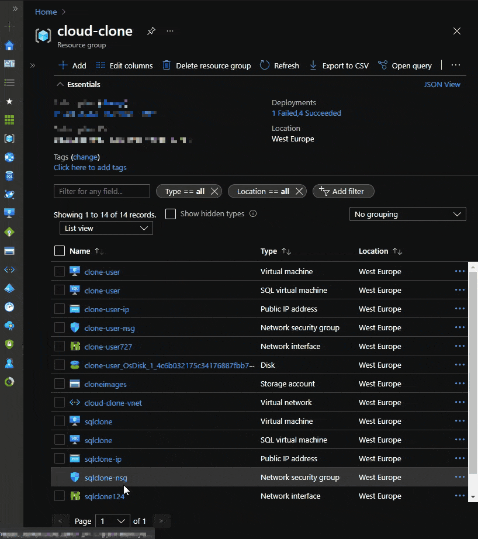Open page number dropdown
The image size is (478, 539).
[112, 521]
